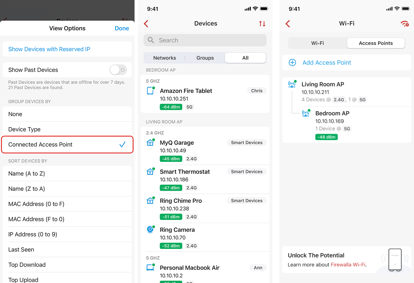The image size is (414, 283).
Task: Tap Done in View Options
Action: [122, 28]
